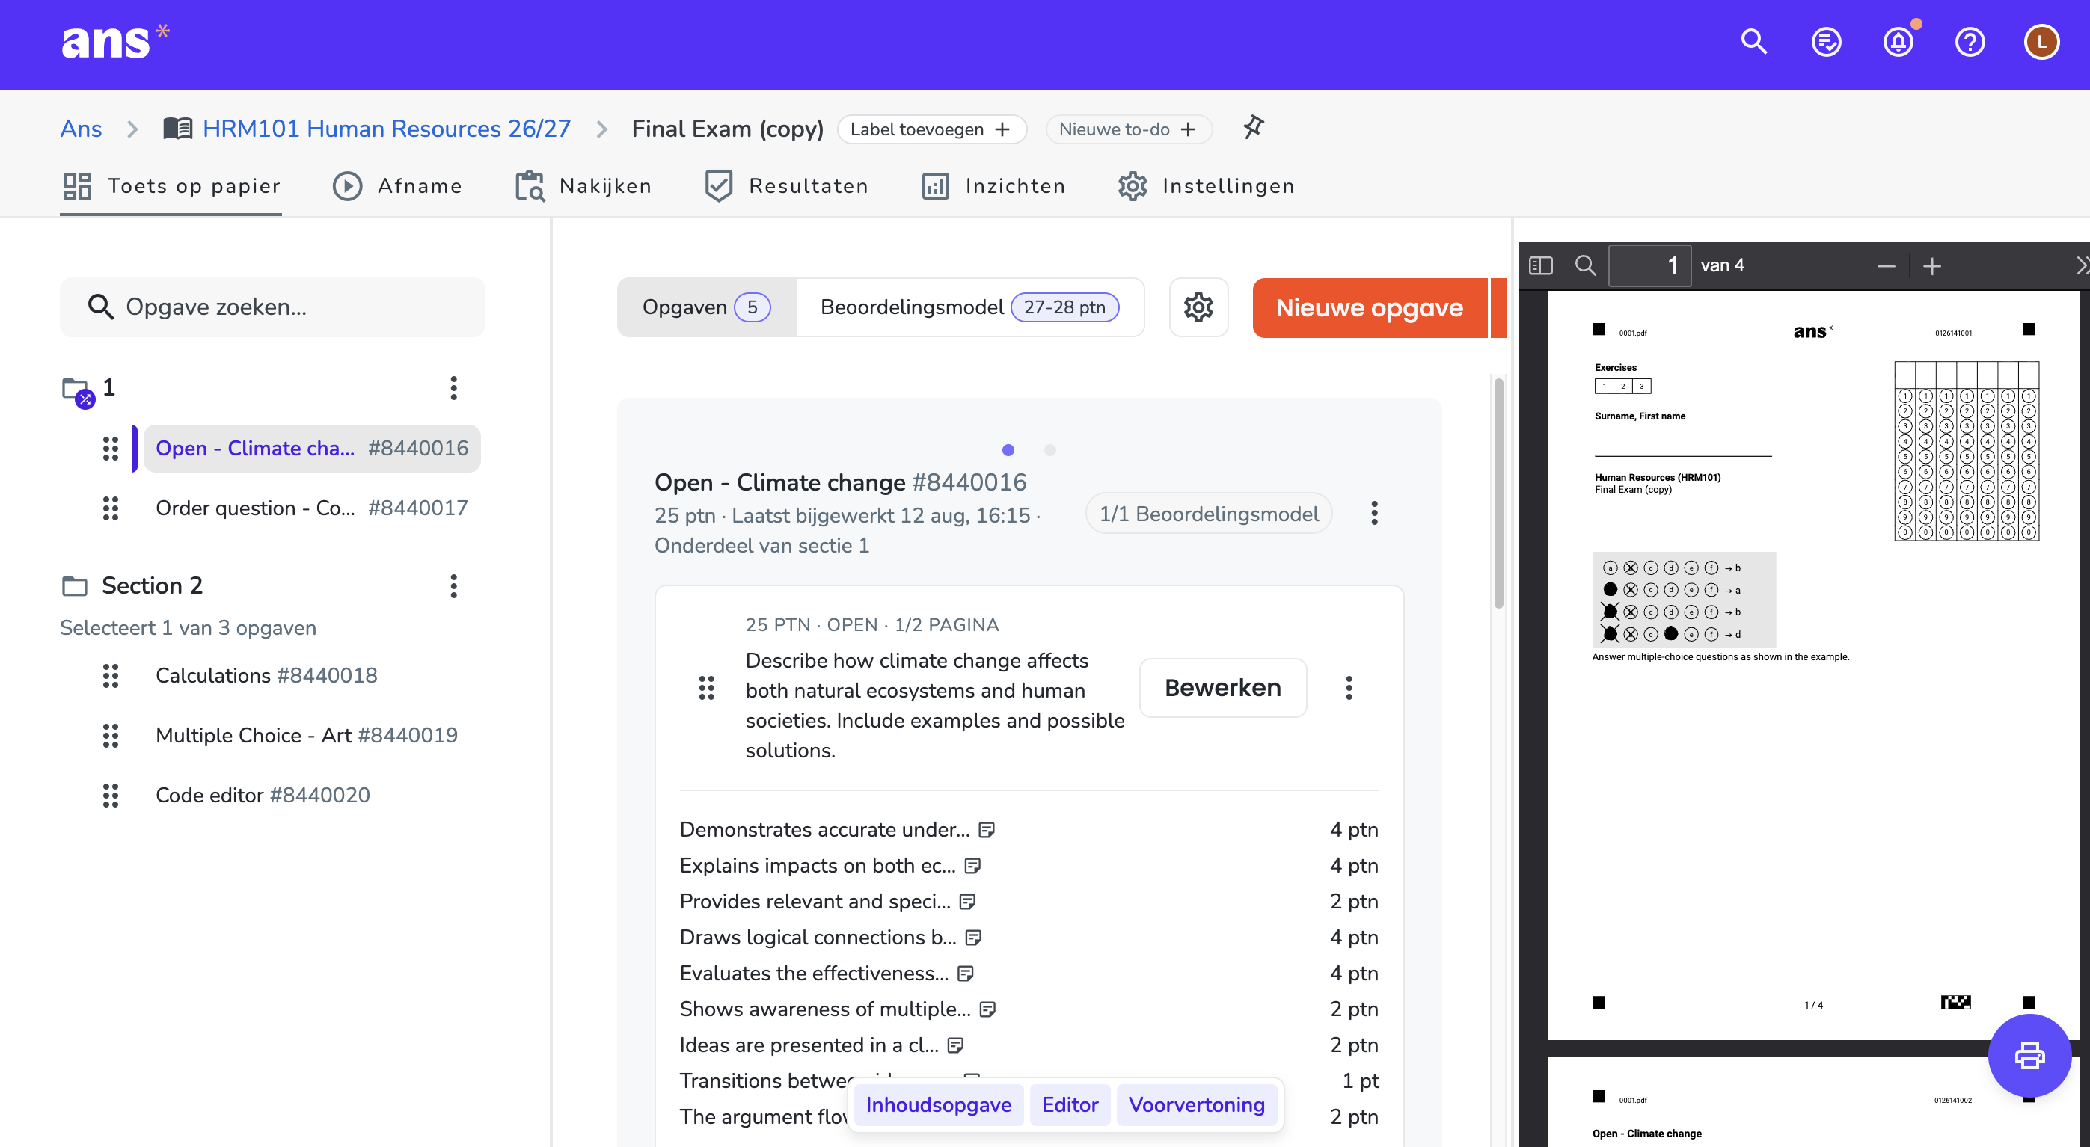Open the Instellingen tab
This screenshot has width=2090, height=1147.
coord(1206,185)
